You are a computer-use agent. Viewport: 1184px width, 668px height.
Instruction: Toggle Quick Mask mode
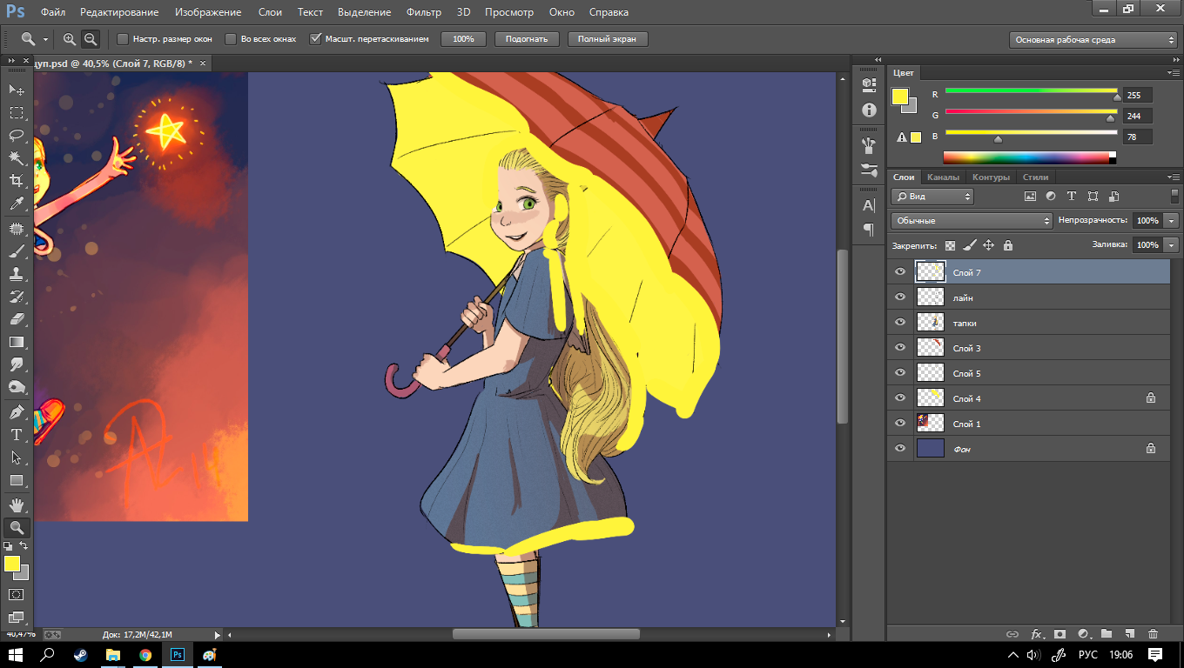(17, 595)
